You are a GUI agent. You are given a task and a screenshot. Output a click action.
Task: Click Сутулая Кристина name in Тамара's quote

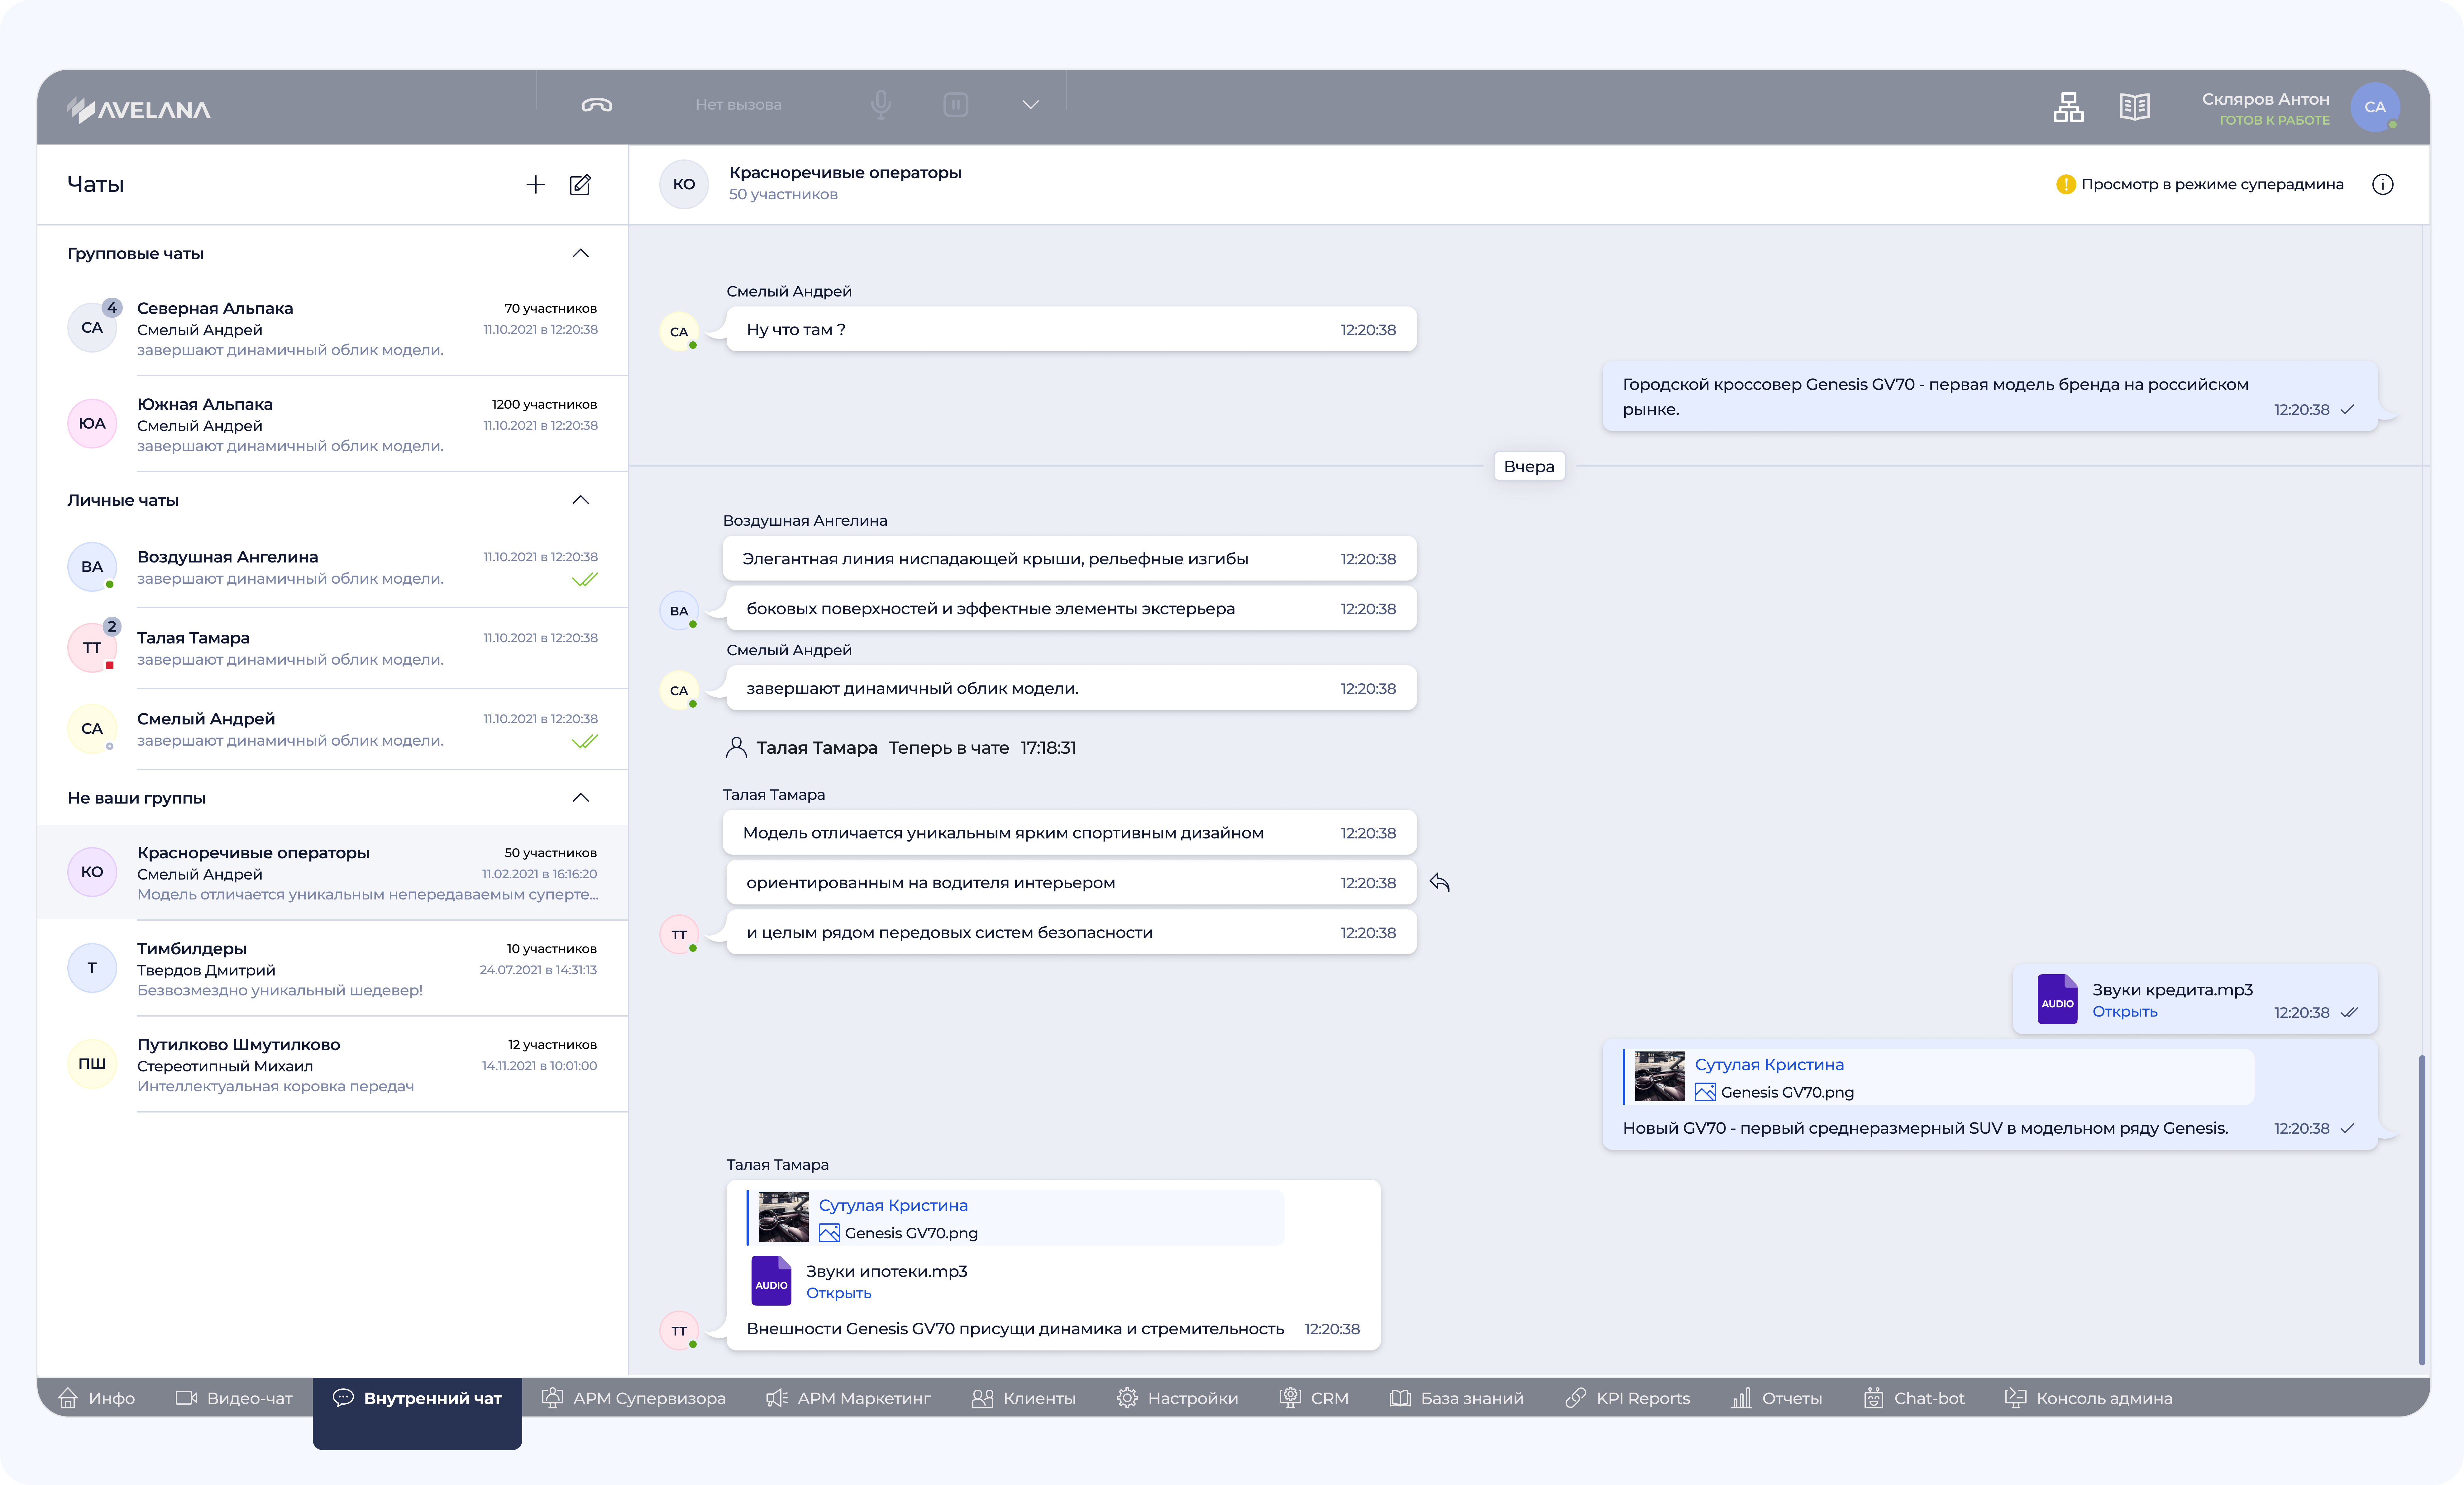coord(893,1206)
